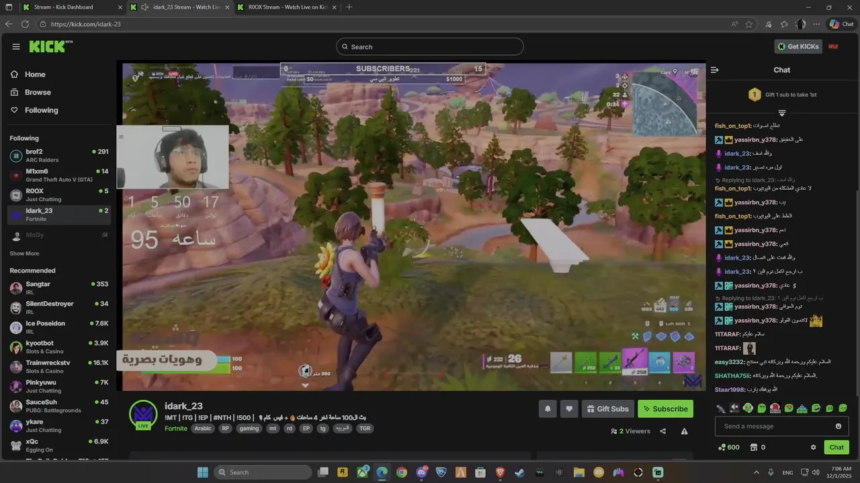Open ykare recommended channel
The height and width of the screenshot is (483, 860).
pos(59,425)
